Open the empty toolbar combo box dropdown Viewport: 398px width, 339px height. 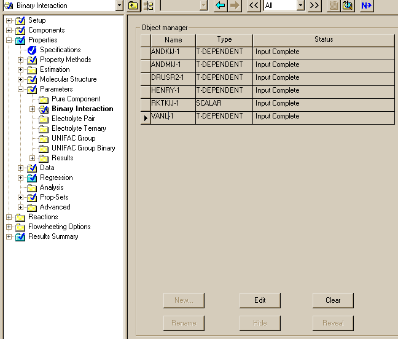(203, 6)
